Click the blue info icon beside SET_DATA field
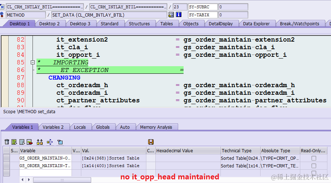 pos(179,14)
